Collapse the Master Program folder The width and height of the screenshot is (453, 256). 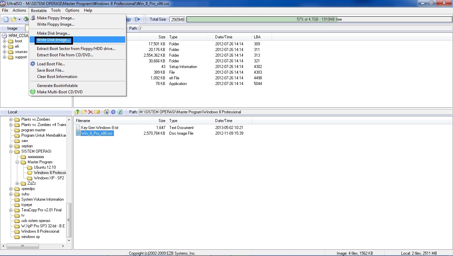(x=17, y=162)
